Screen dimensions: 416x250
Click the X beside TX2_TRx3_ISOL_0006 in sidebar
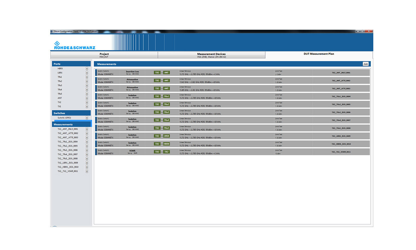click(x=87, y=150)
